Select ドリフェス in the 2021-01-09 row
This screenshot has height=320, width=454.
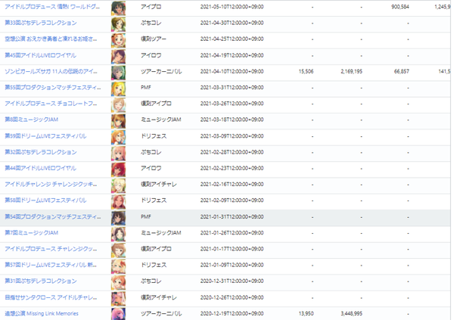coord(154,265)
